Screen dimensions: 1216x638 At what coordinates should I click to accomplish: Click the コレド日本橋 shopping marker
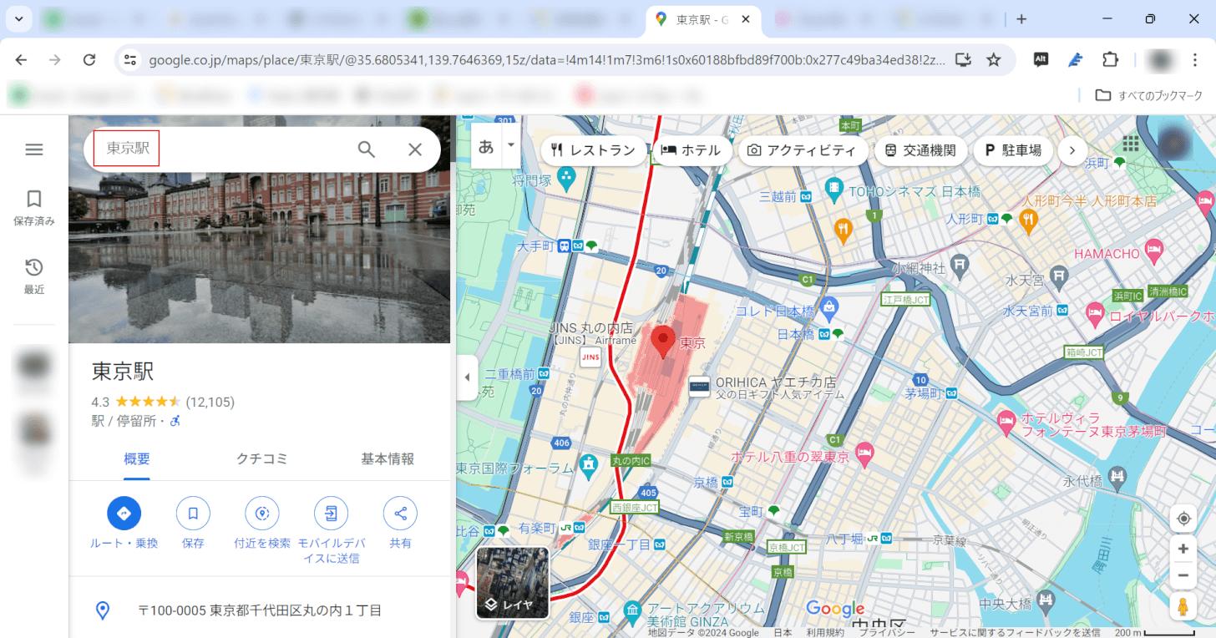tap(828, 309)
